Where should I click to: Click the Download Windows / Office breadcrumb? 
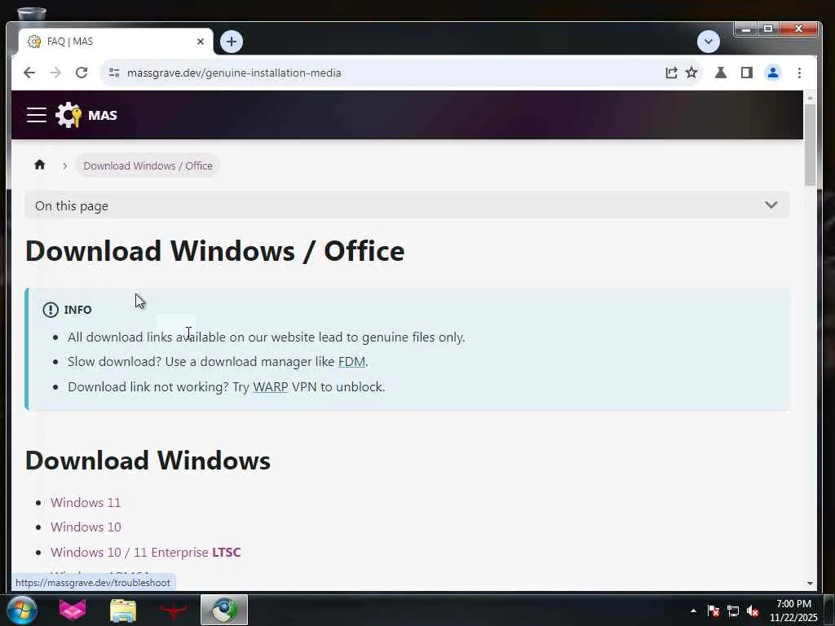148,165
